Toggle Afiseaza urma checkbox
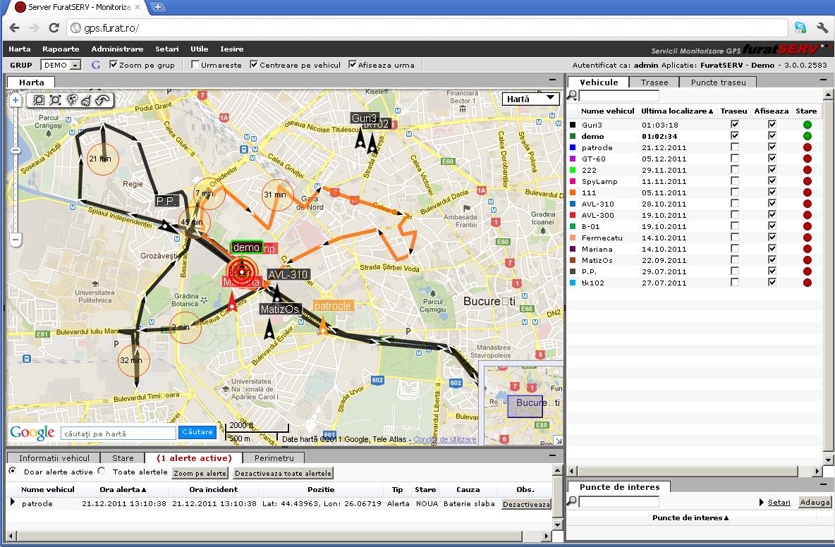The image size is (835, 547). click(353, 64)
